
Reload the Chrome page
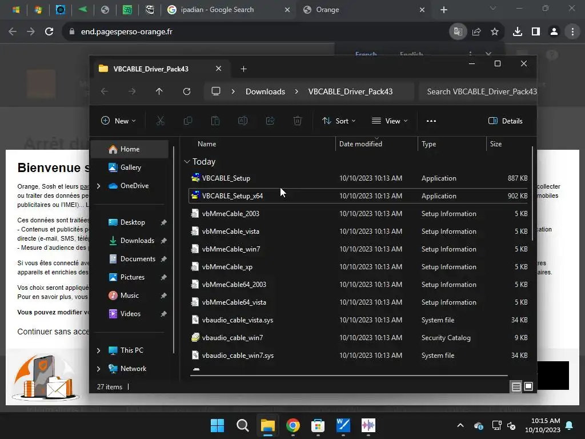[x=49, y=32]
